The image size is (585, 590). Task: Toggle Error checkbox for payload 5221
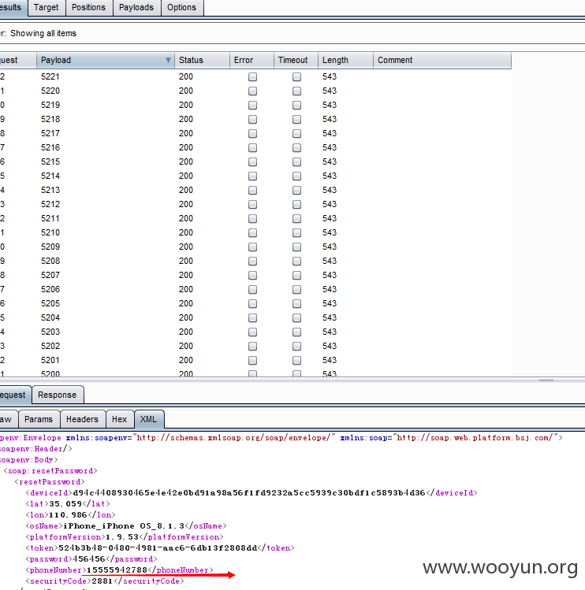[x=253, y=76]
